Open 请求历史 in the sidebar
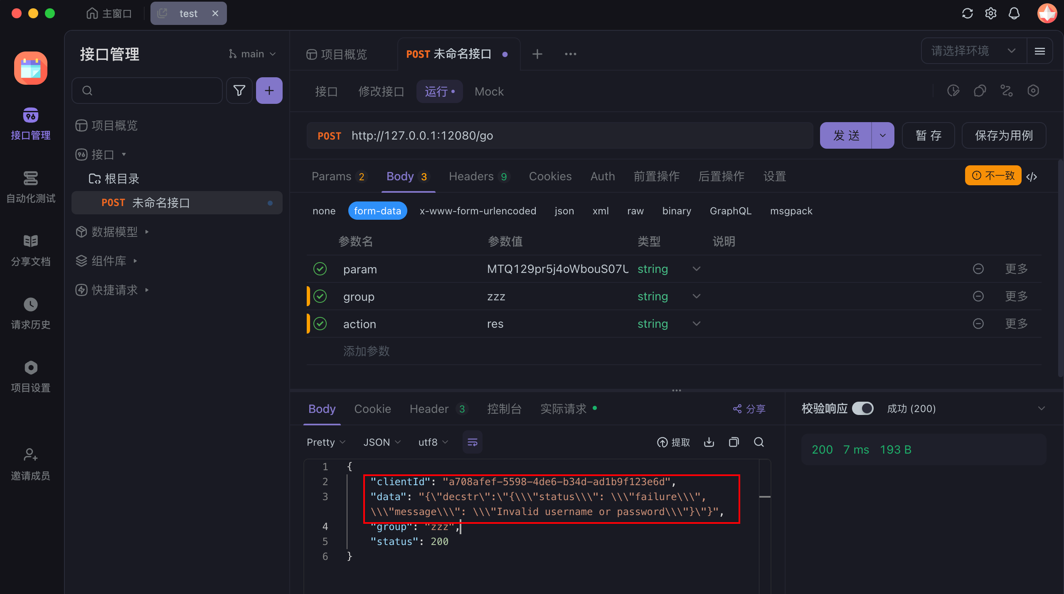Image resolution: width=1064 pixels, height=594 pixels. click(31, 313)
